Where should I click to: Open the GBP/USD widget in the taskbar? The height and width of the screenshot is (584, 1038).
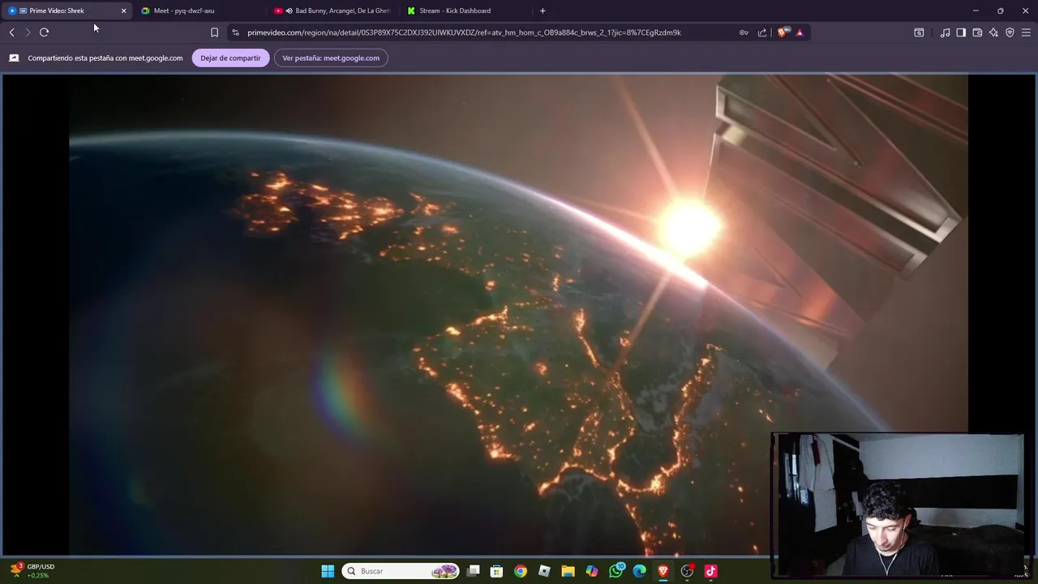pyautogui.click(x=32, y=571)
